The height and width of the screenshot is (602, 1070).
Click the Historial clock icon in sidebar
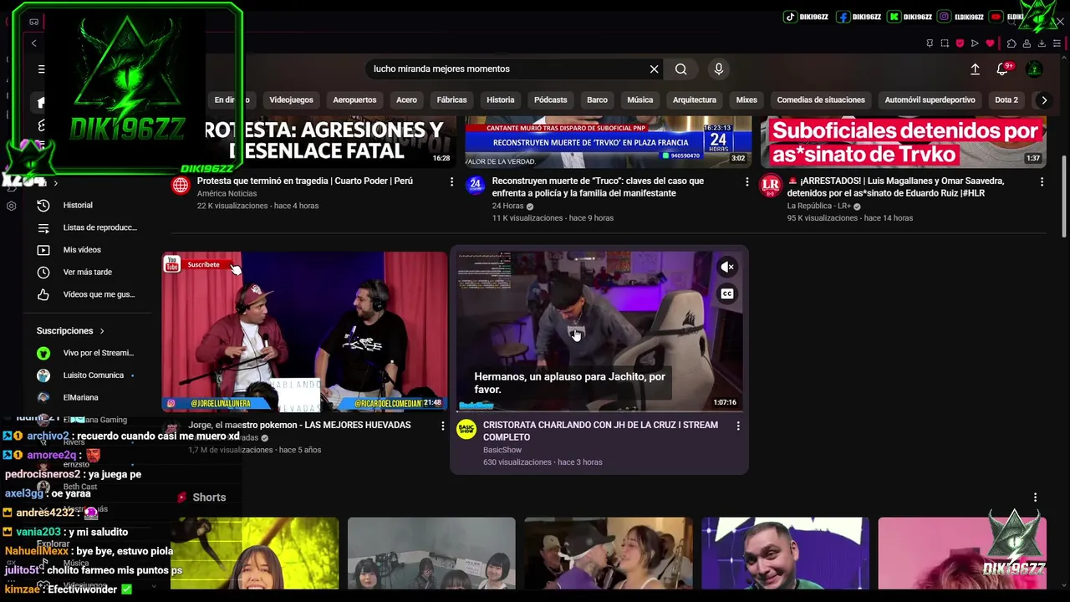pos(43,206)
